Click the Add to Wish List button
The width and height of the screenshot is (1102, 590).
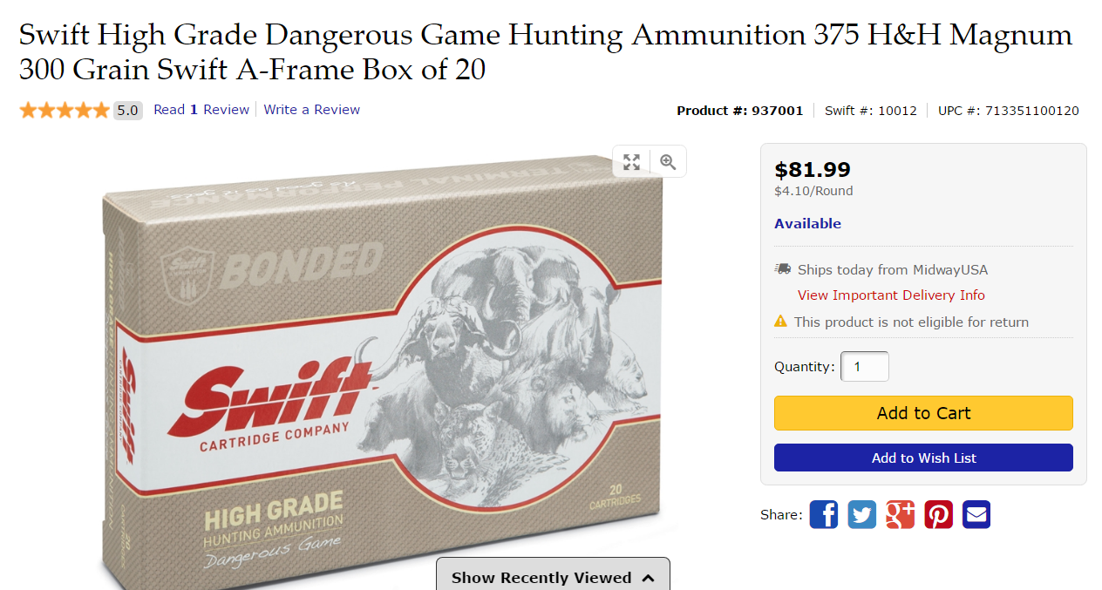tap(923, 458)
